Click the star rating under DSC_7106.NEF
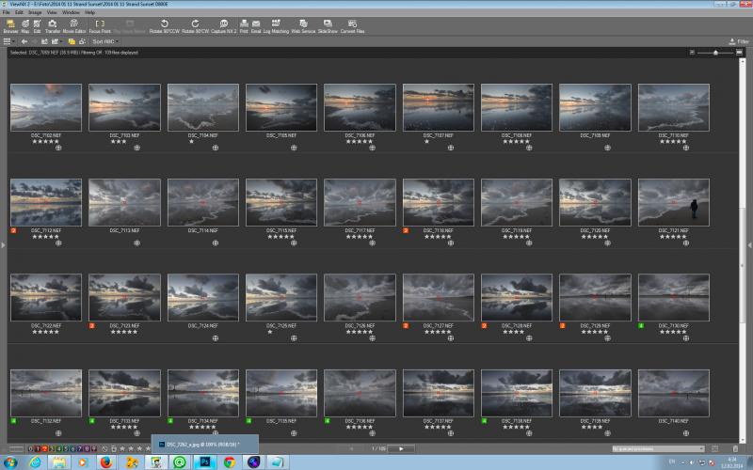The width and height of the screenshot is (753, 470). (x=360, y=142)
